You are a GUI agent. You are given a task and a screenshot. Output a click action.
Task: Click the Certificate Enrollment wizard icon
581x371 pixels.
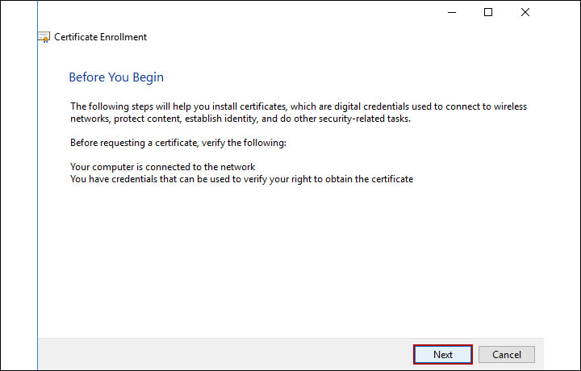(x=44, y=37)
